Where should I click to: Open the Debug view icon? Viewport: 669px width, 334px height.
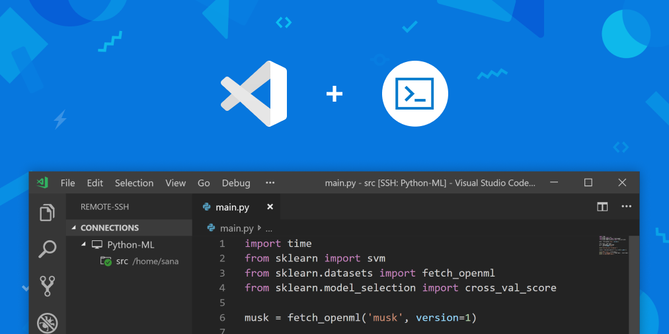click(47, 323)
